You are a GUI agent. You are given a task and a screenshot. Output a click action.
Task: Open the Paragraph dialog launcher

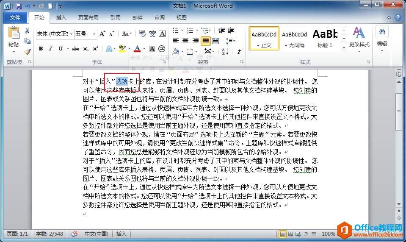(242, 62)
